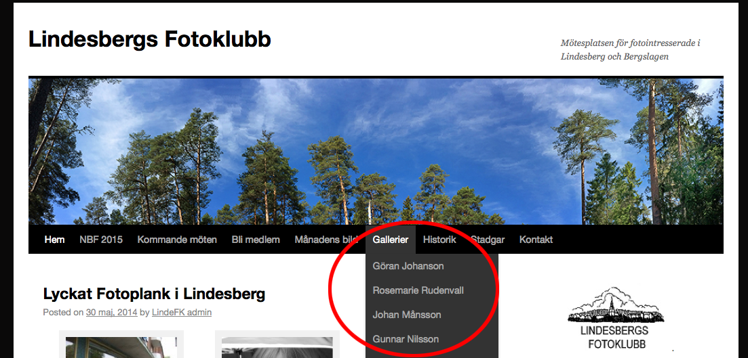This screenshot has width=748, height=358.
Task: Open the Historik page
Action: click(x=439, y=240)
